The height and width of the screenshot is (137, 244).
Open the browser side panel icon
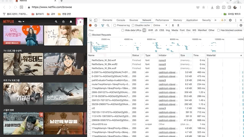230,7
